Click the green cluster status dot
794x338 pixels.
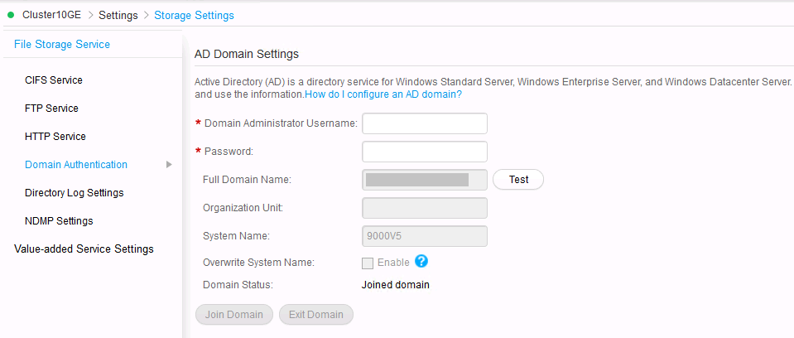click(11, 15)
